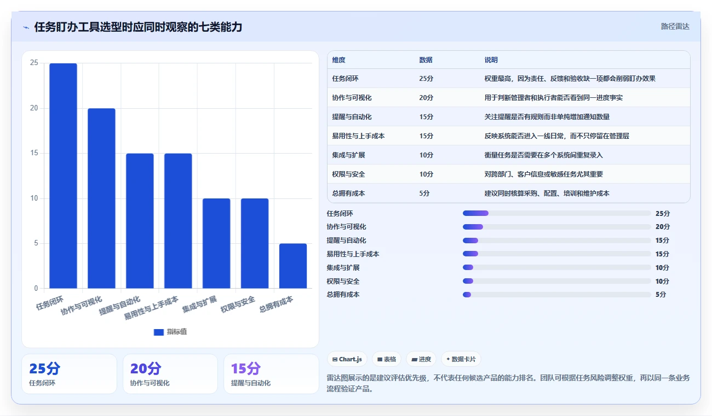This screenshot has width=712, height=416.
Task: Click 任务闭环 cell in the table
Action: click(x=346, y=79)
